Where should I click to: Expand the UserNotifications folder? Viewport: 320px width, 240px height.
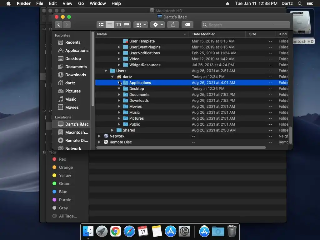(x=119, y=53)
